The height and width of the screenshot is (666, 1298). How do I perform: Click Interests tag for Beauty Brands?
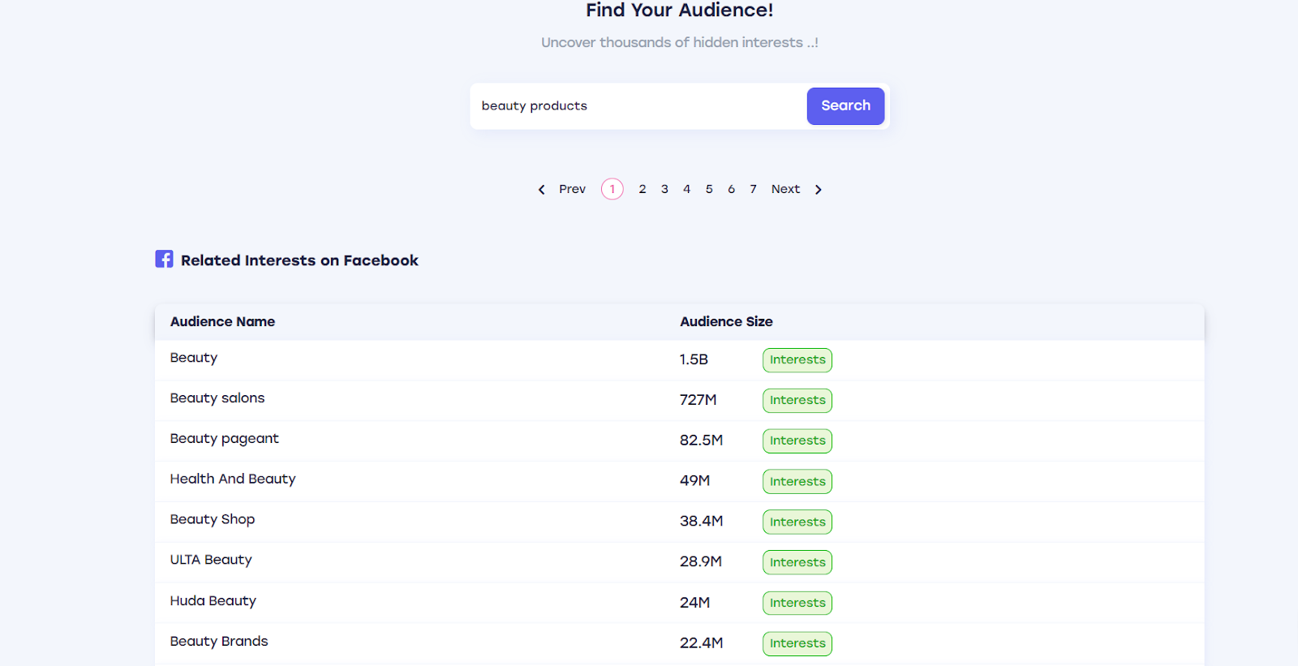point(797,643)
